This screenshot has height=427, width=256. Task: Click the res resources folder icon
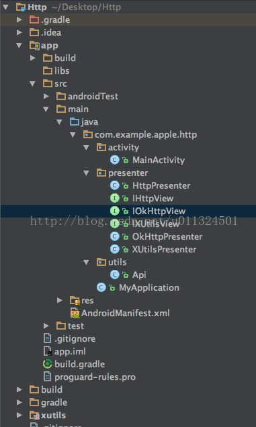pyautogui.click(x=75, y=300)
